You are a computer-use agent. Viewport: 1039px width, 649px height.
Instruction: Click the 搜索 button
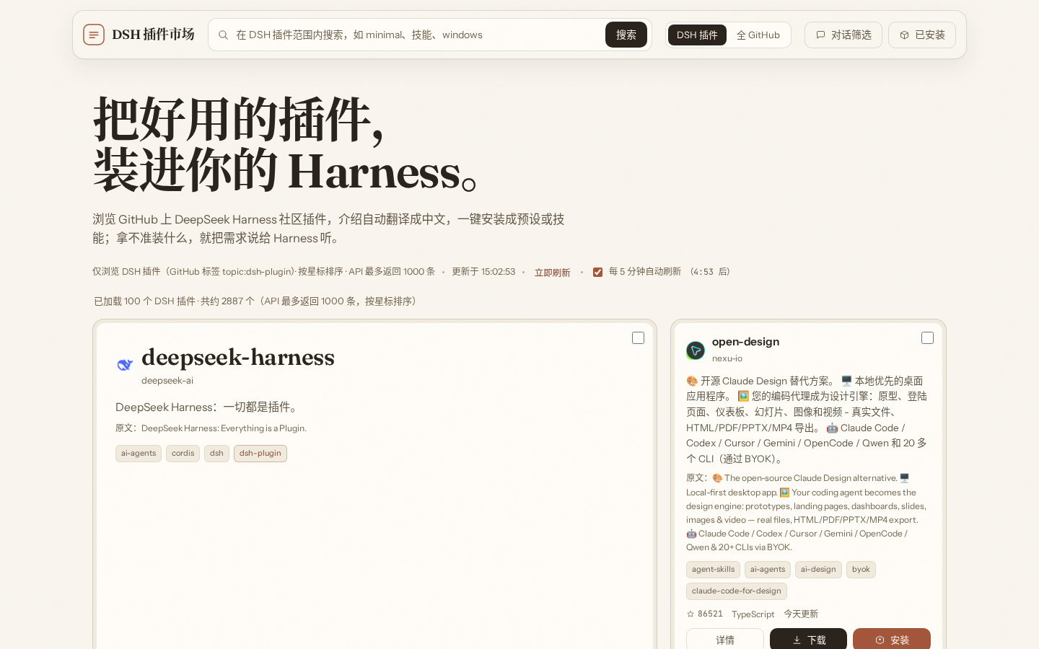[626, 35]
